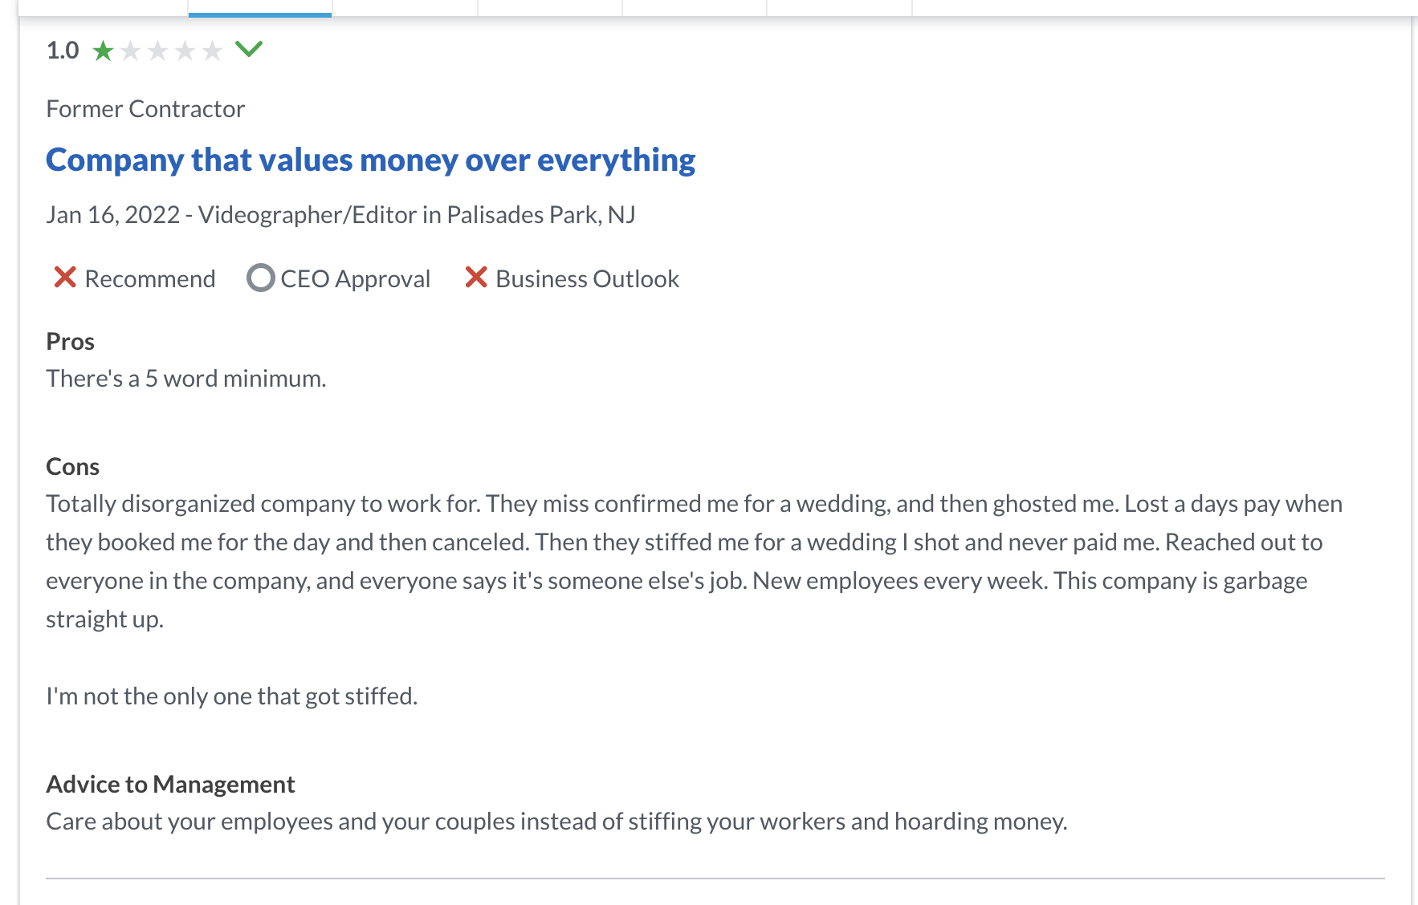Expand the rating breakdown with green chevron

pos(249,50)
